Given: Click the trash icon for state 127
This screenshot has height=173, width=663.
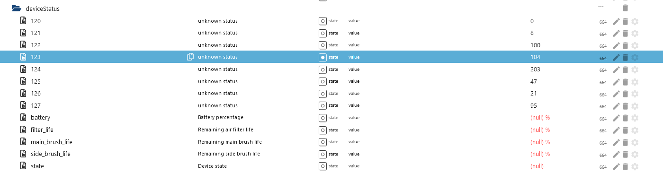Looking at the screenshot, I should (x=625, y=106).
